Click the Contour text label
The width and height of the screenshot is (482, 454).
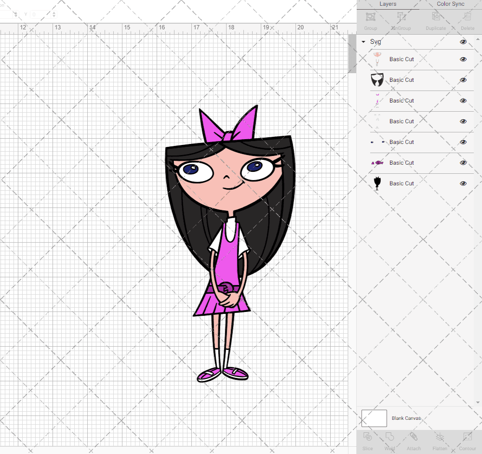(467, 449)
